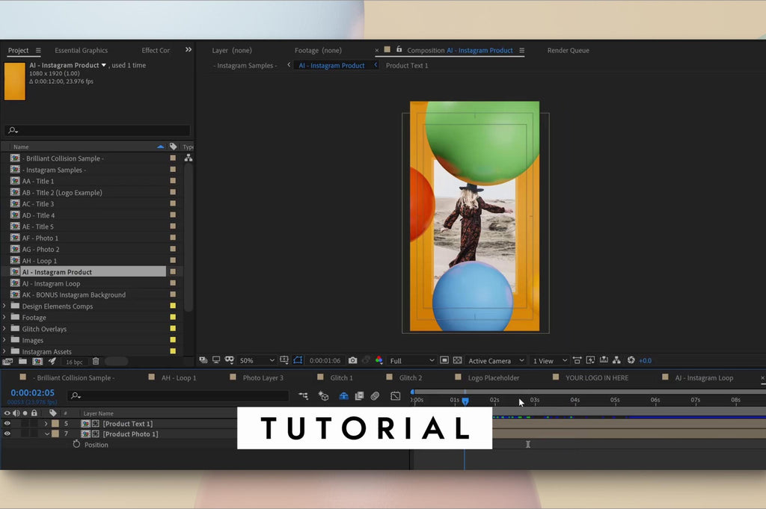
Task: Open the Essential Graphics panel tab
Action: click(x=81, y=51)
